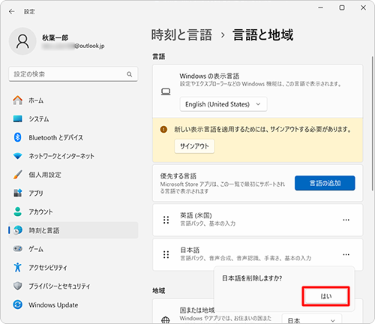Screen dimensions: 375x324
Task: Focus the 設定の検索 search field
Action: (73, 74)
